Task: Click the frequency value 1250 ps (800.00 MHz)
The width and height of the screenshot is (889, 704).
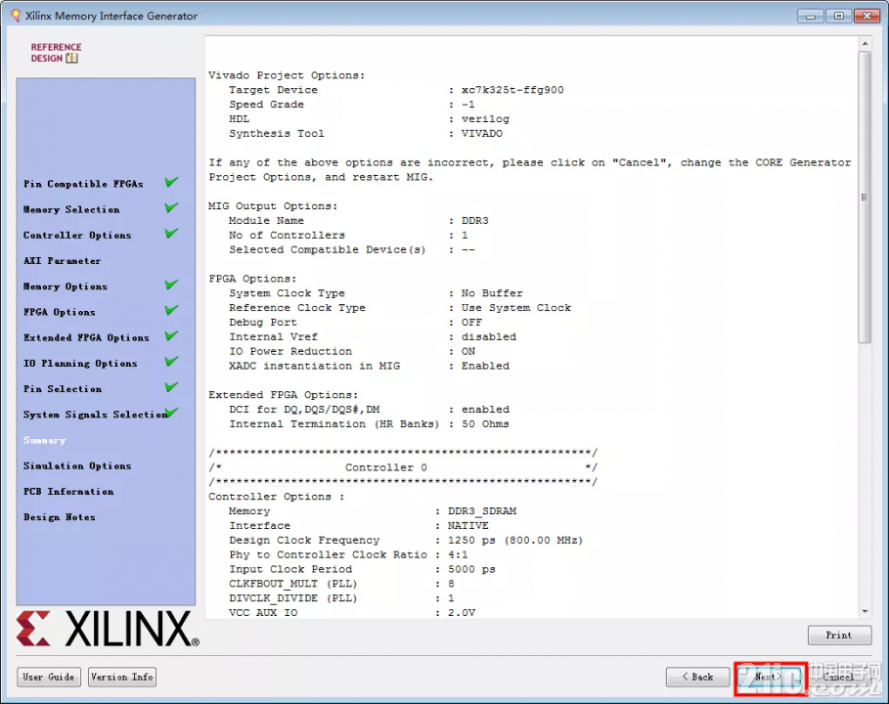Action: tap(515, 540)
